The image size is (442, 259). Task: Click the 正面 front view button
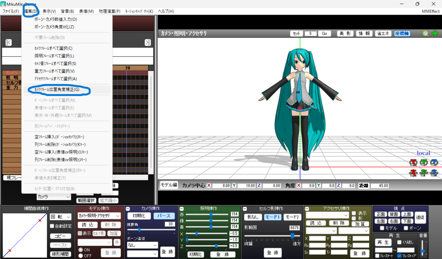[x=381, y=214]
